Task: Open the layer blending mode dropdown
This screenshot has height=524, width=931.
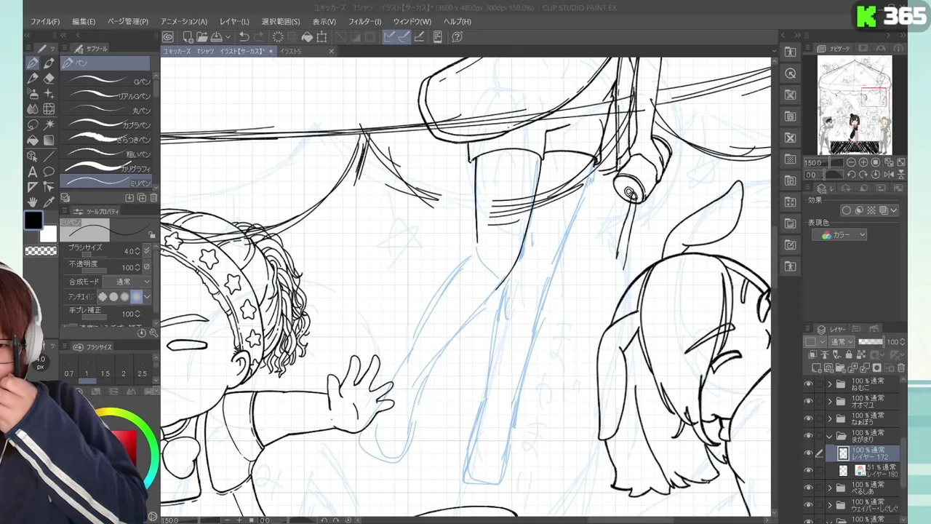Action: 842,341
